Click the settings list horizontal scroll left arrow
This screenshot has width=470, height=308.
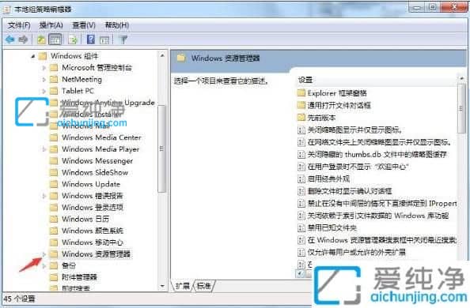point(300,273)
